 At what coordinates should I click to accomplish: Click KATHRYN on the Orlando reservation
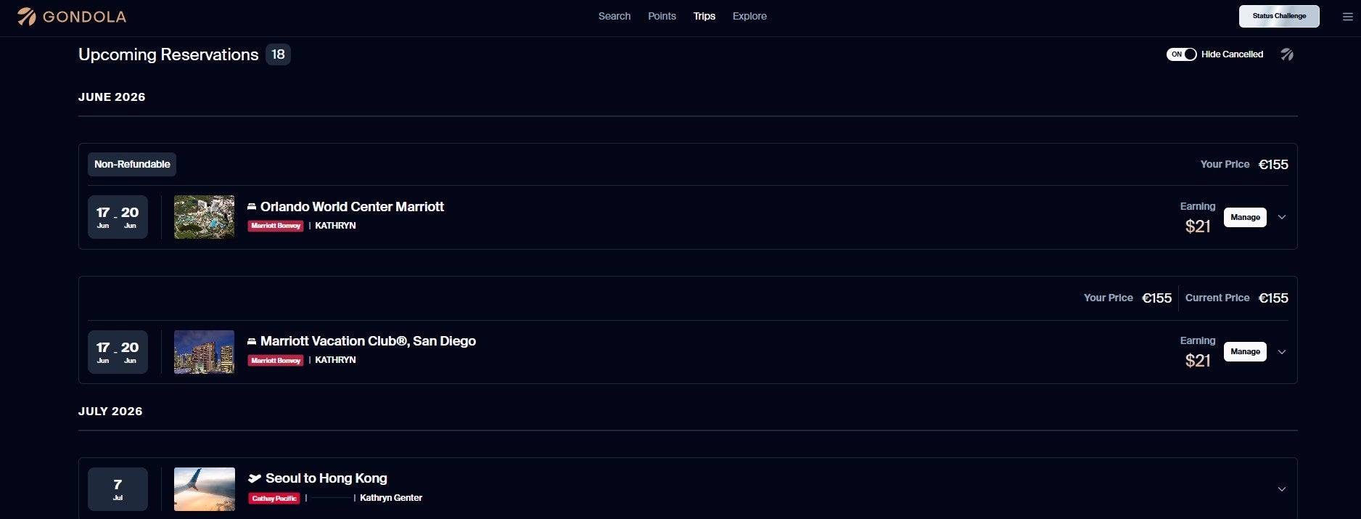coord(335,226)
